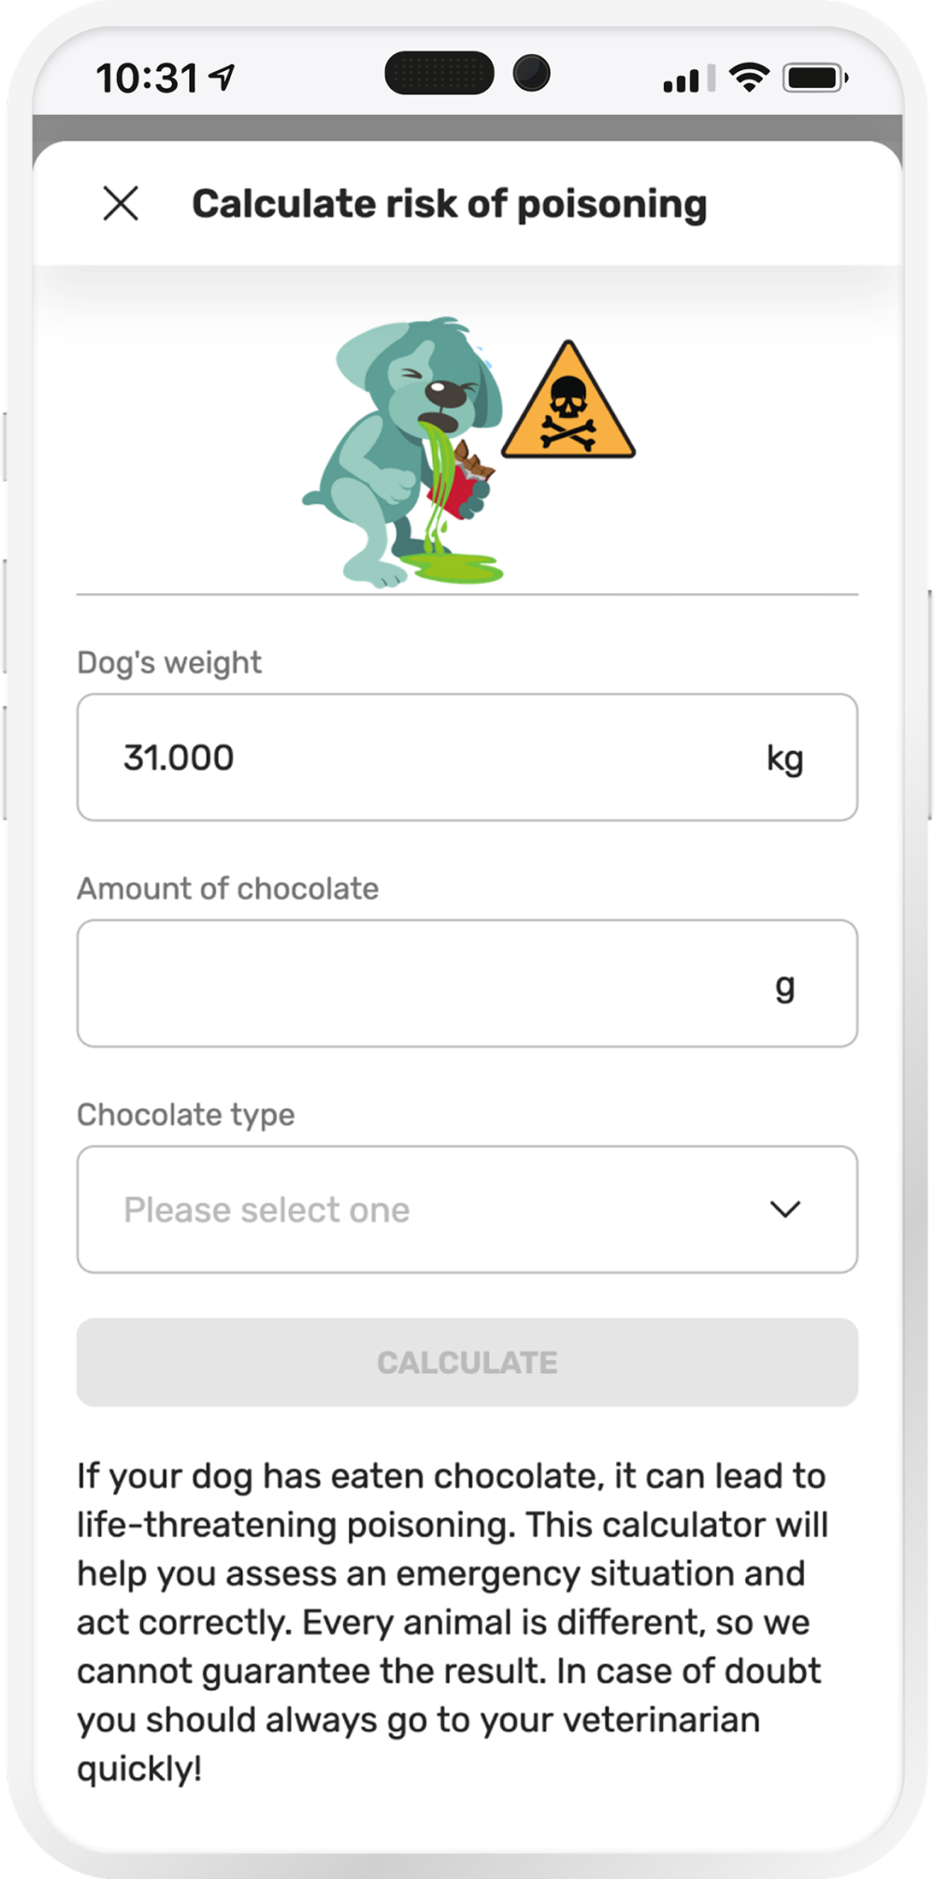This screenshot has width=935, height=1879.
Task: Tap the g unit in chocolate amount field
Action: tap(784, 985)
